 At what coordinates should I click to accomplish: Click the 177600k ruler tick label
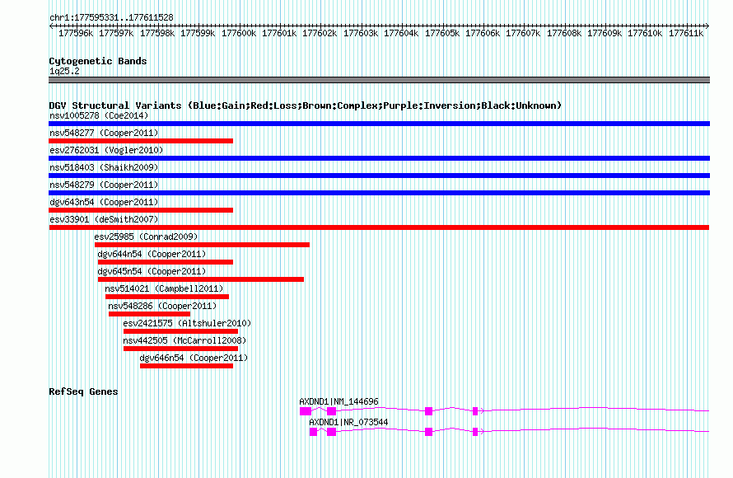pyautogui.click(x=239, y=33)
